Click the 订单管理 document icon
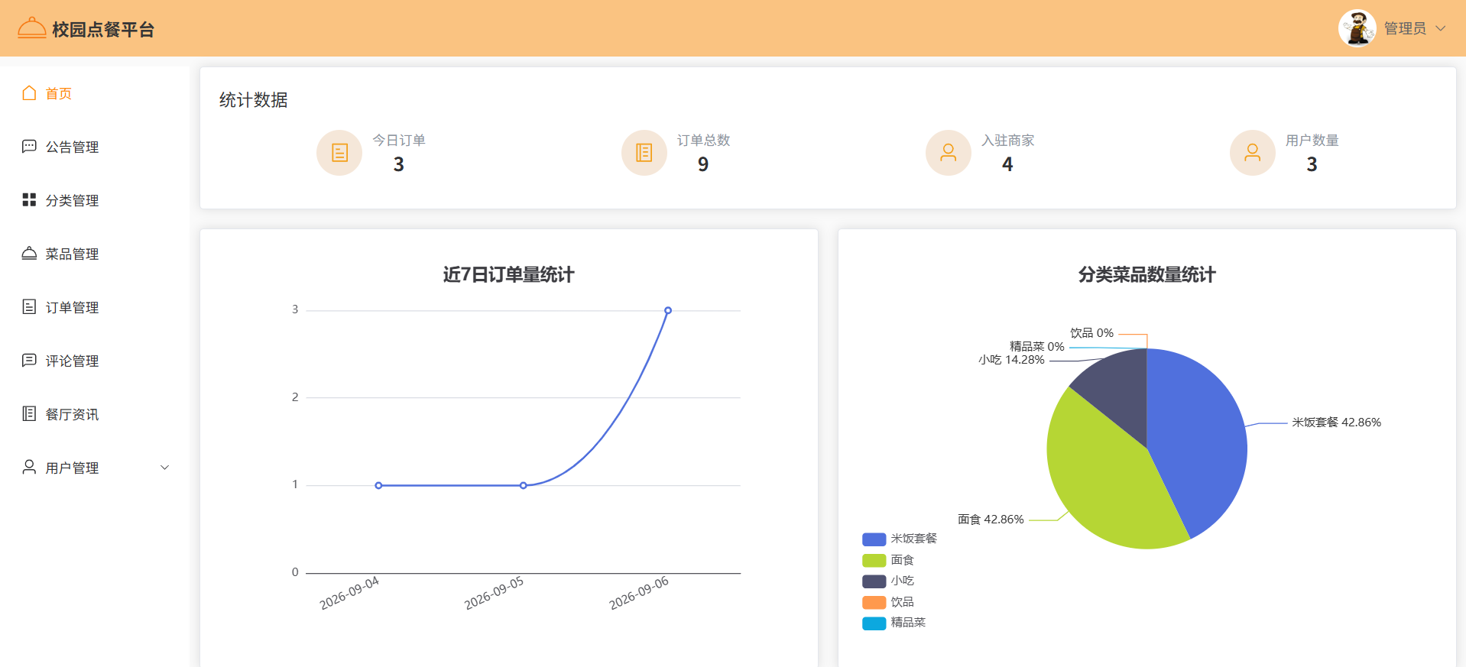The image size is (1466, 667). pyautogui.click(x=29, y=307)
